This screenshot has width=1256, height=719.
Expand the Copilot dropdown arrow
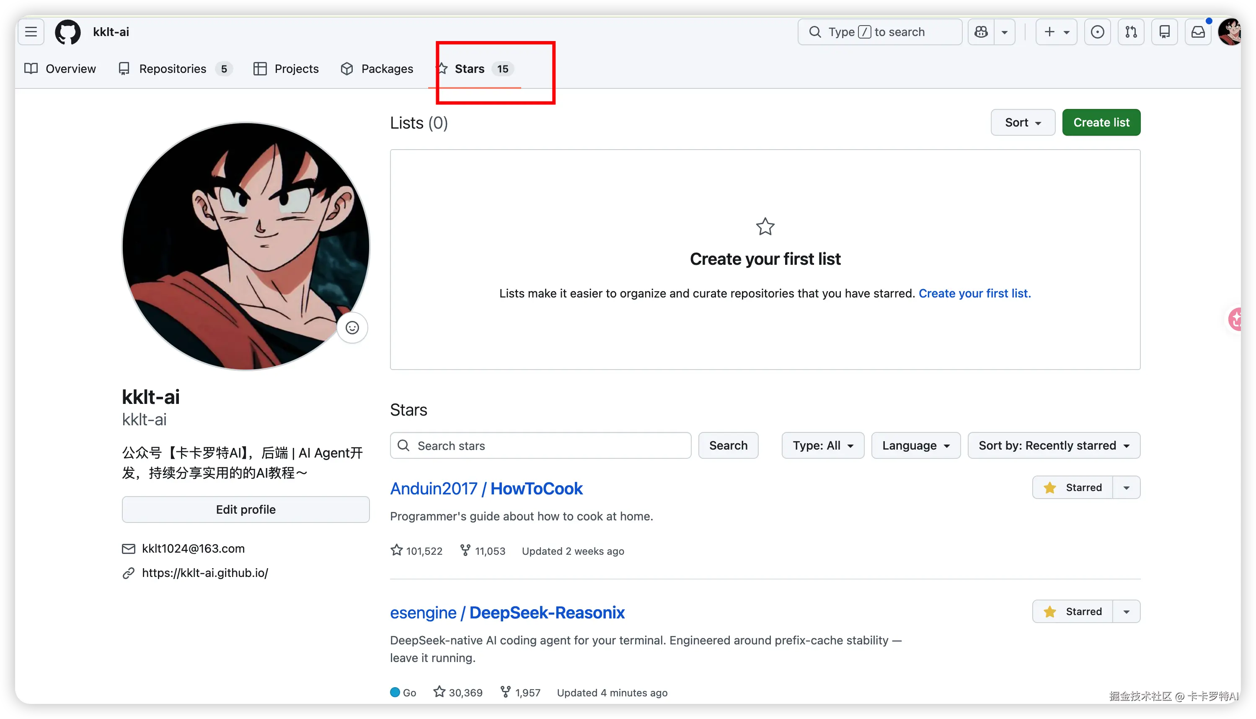click(x=1004, y=32)
